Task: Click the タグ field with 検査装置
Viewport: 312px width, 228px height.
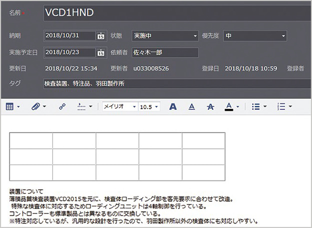Action: (175, 83)
